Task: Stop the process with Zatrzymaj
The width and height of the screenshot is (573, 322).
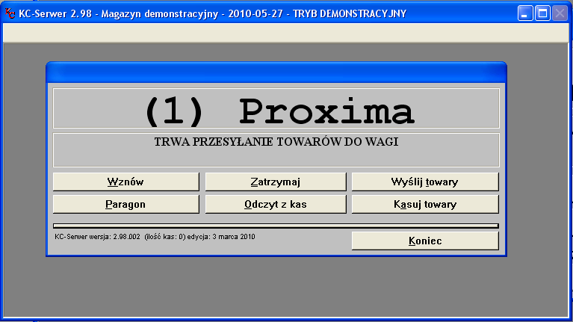Action: [276, 182]
